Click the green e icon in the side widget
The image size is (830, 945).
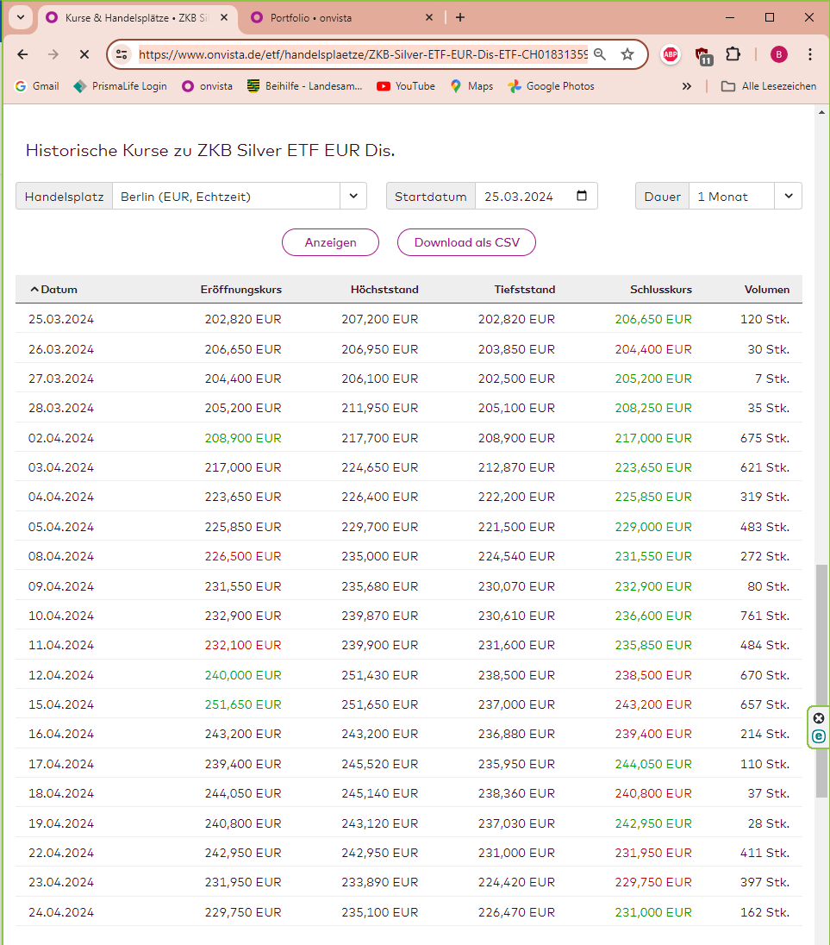point(819,735)
